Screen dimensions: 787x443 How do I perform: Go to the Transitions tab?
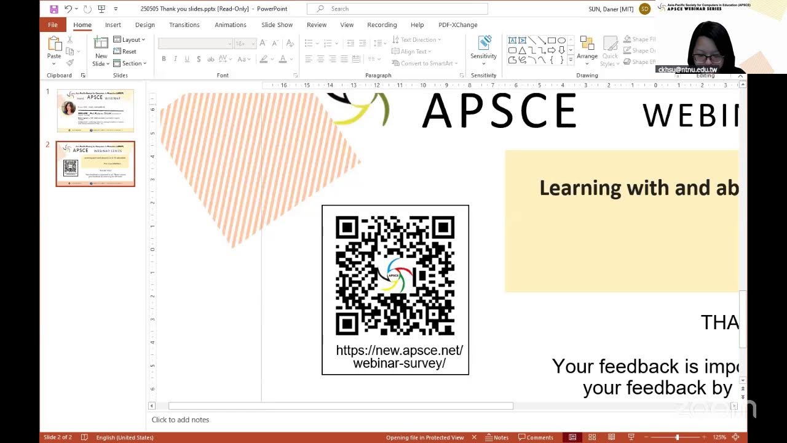pyautogui.click(x=184, y=25)
